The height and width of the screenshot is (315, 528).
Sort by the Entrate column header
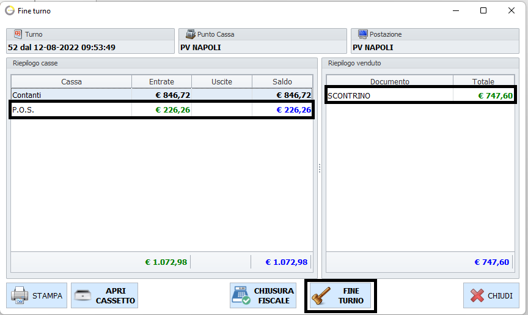[161, 81]
